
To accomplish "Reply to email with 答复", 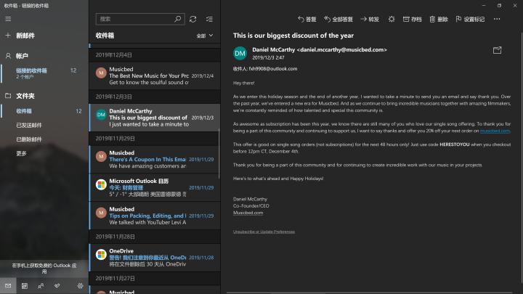I will point(307,19).
